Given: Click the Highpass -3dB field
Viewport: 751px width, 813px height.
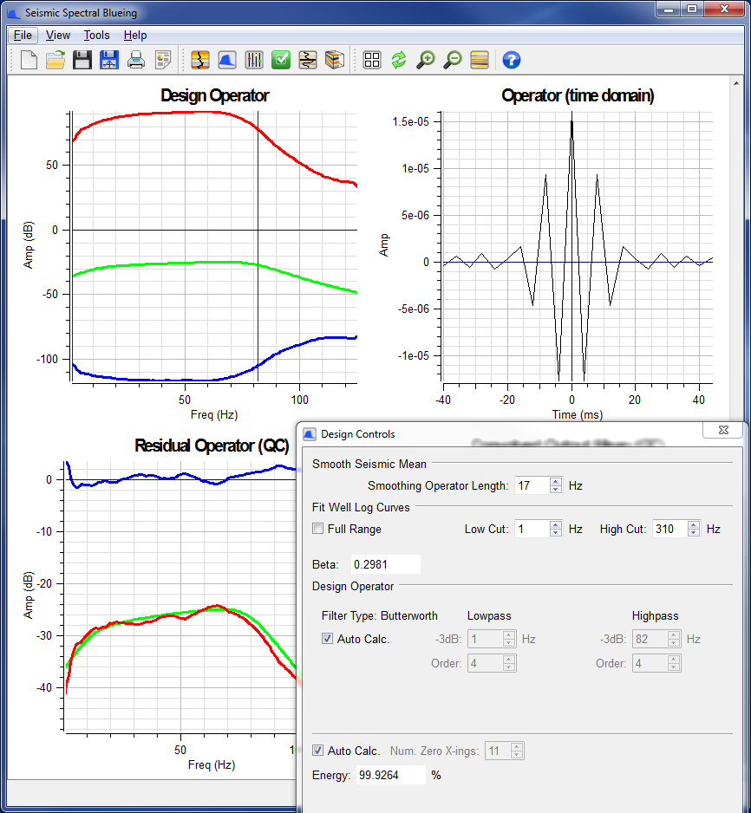Looking at the screenshot, I should coord(650,639).
